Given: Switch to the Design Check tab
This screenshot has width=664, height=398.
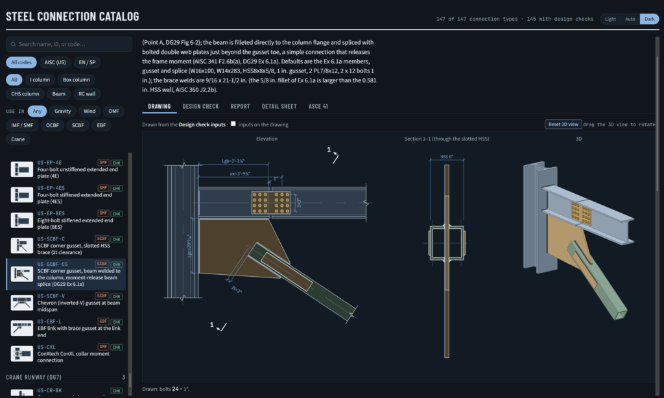Looking at the screenshot, I should point(201,106).
